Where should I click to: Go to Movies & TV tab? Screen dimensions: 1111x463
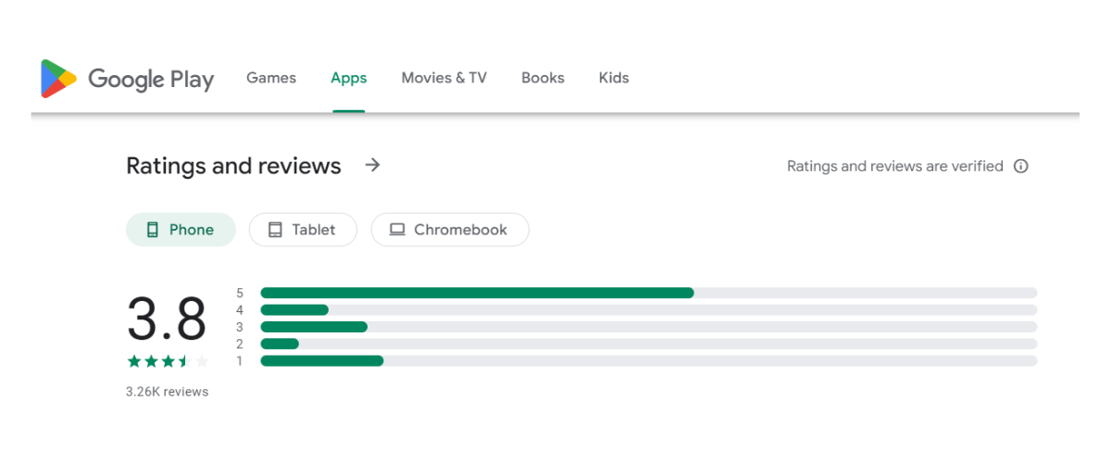tap(444, 78)
